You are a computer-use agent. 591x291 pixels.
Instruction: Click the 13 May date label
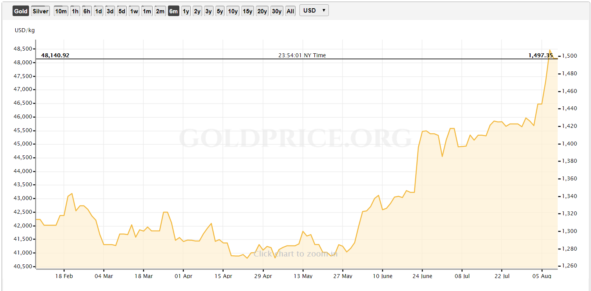click(x=303, y=276)
